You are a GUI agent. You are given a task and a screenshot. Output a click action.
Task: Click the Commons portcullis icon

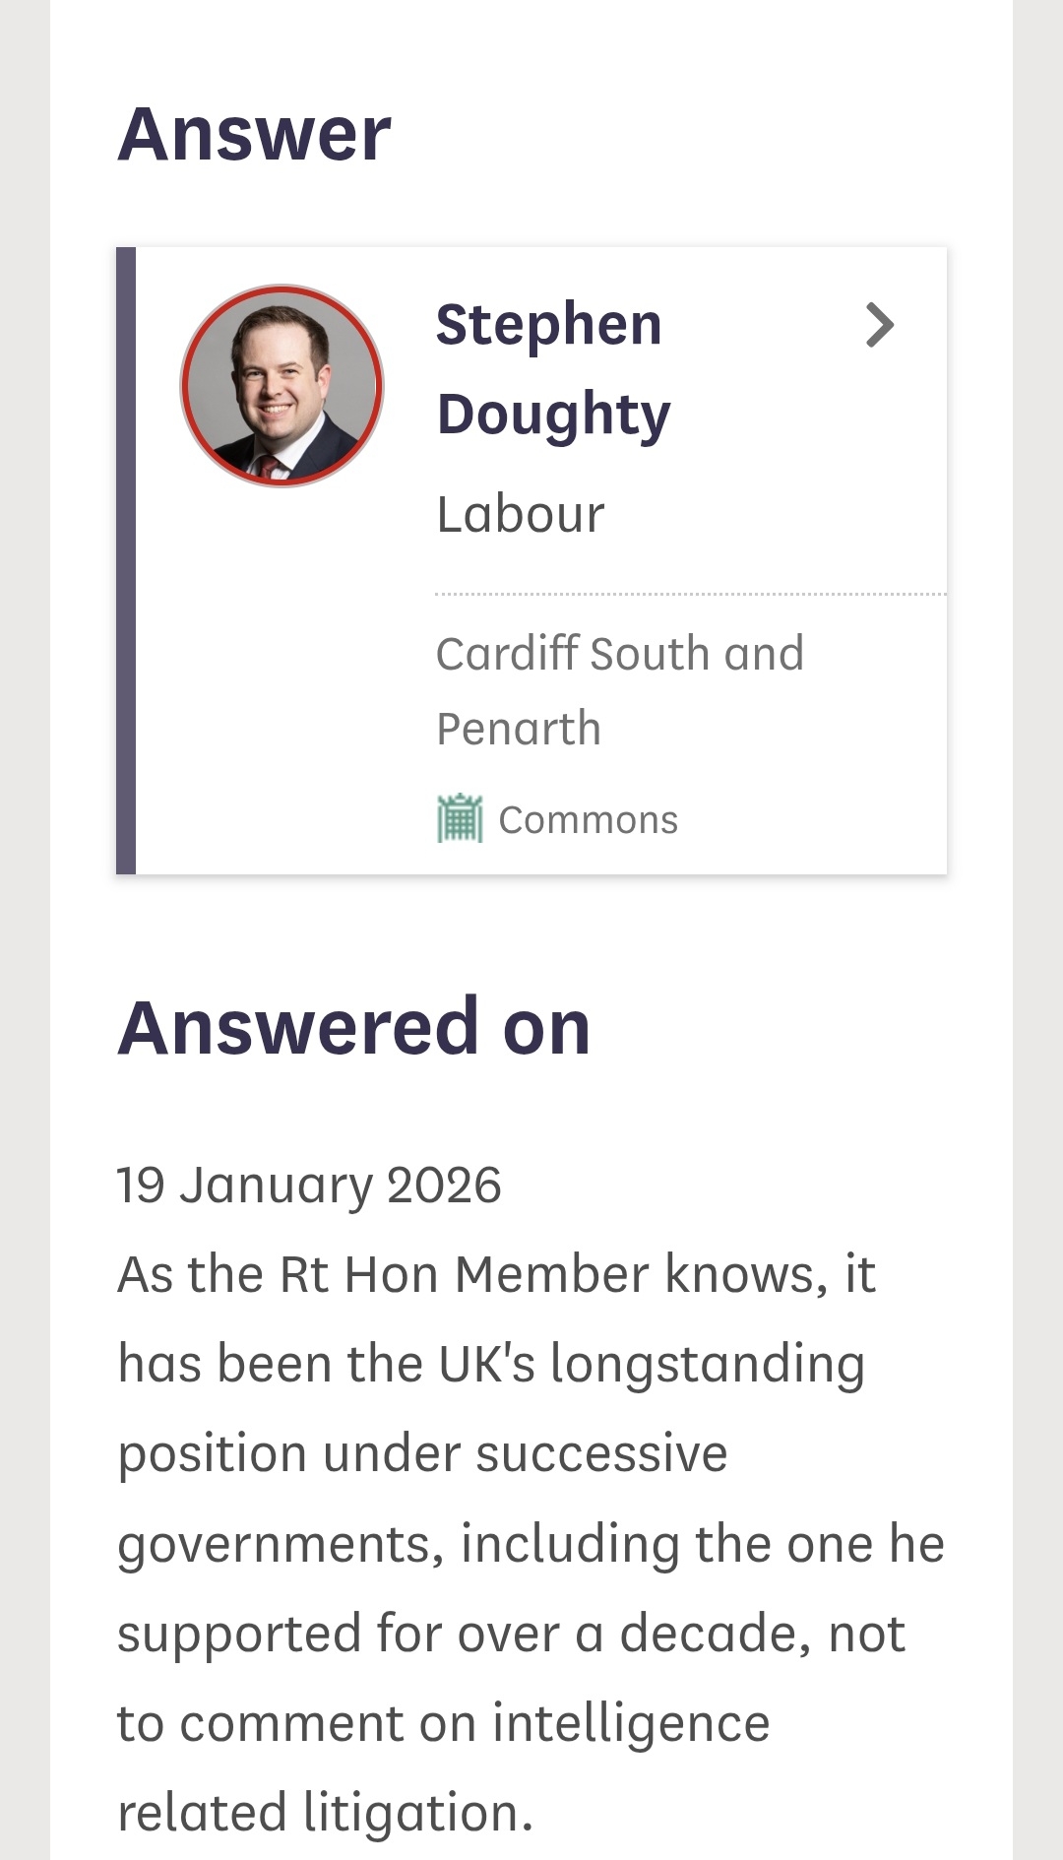coord(460,819)
